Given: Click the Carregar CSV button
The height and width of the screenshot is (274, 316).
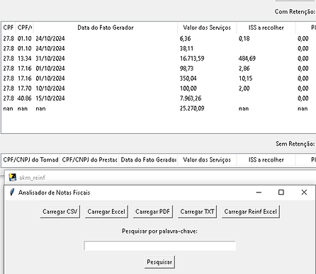Looking at the screenshot, I should (60, 212).
